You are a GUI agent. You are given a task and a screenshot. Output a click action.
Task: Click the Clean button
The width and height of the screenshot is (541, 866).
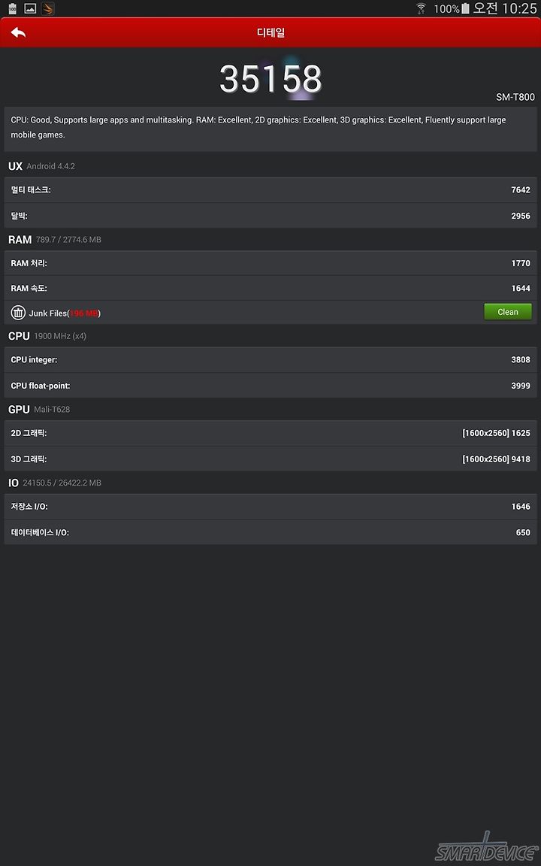(x=508, y=312)
